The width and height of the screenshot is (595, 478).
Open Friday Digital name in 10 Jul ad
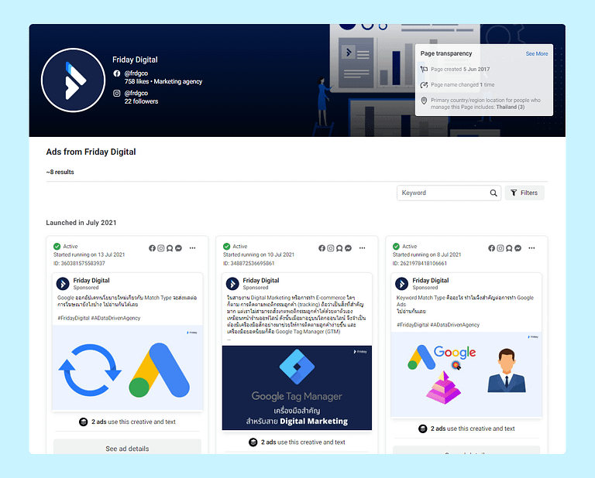[x=261, y=280]
